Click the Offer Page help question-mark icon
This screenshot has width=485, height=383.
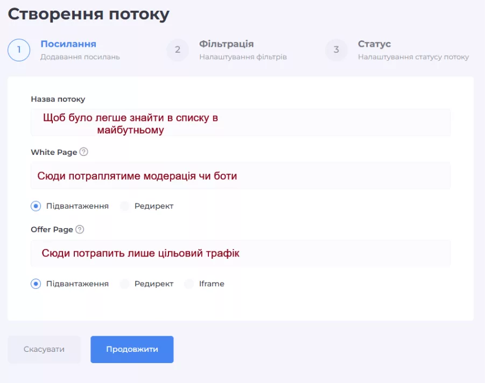click(x=80, y=230)
